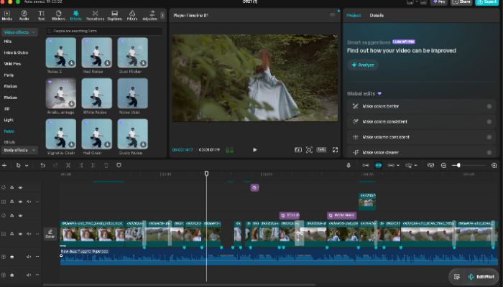
Task: Select the Party effects category
Action: (x=9, y=75)
